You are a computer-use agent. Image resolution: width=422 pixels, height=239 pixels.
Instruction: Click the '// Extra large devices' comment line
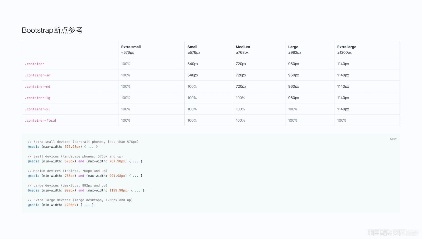click(x=80, y=200)
